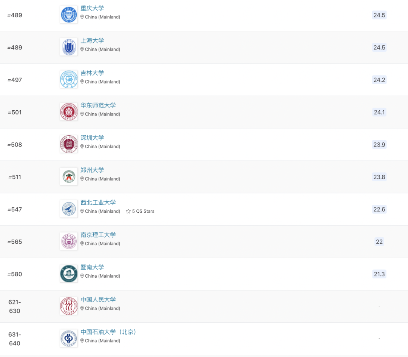Click the 22.6 score badge
The image size is (408, 357).
click(x=379, y=209)
